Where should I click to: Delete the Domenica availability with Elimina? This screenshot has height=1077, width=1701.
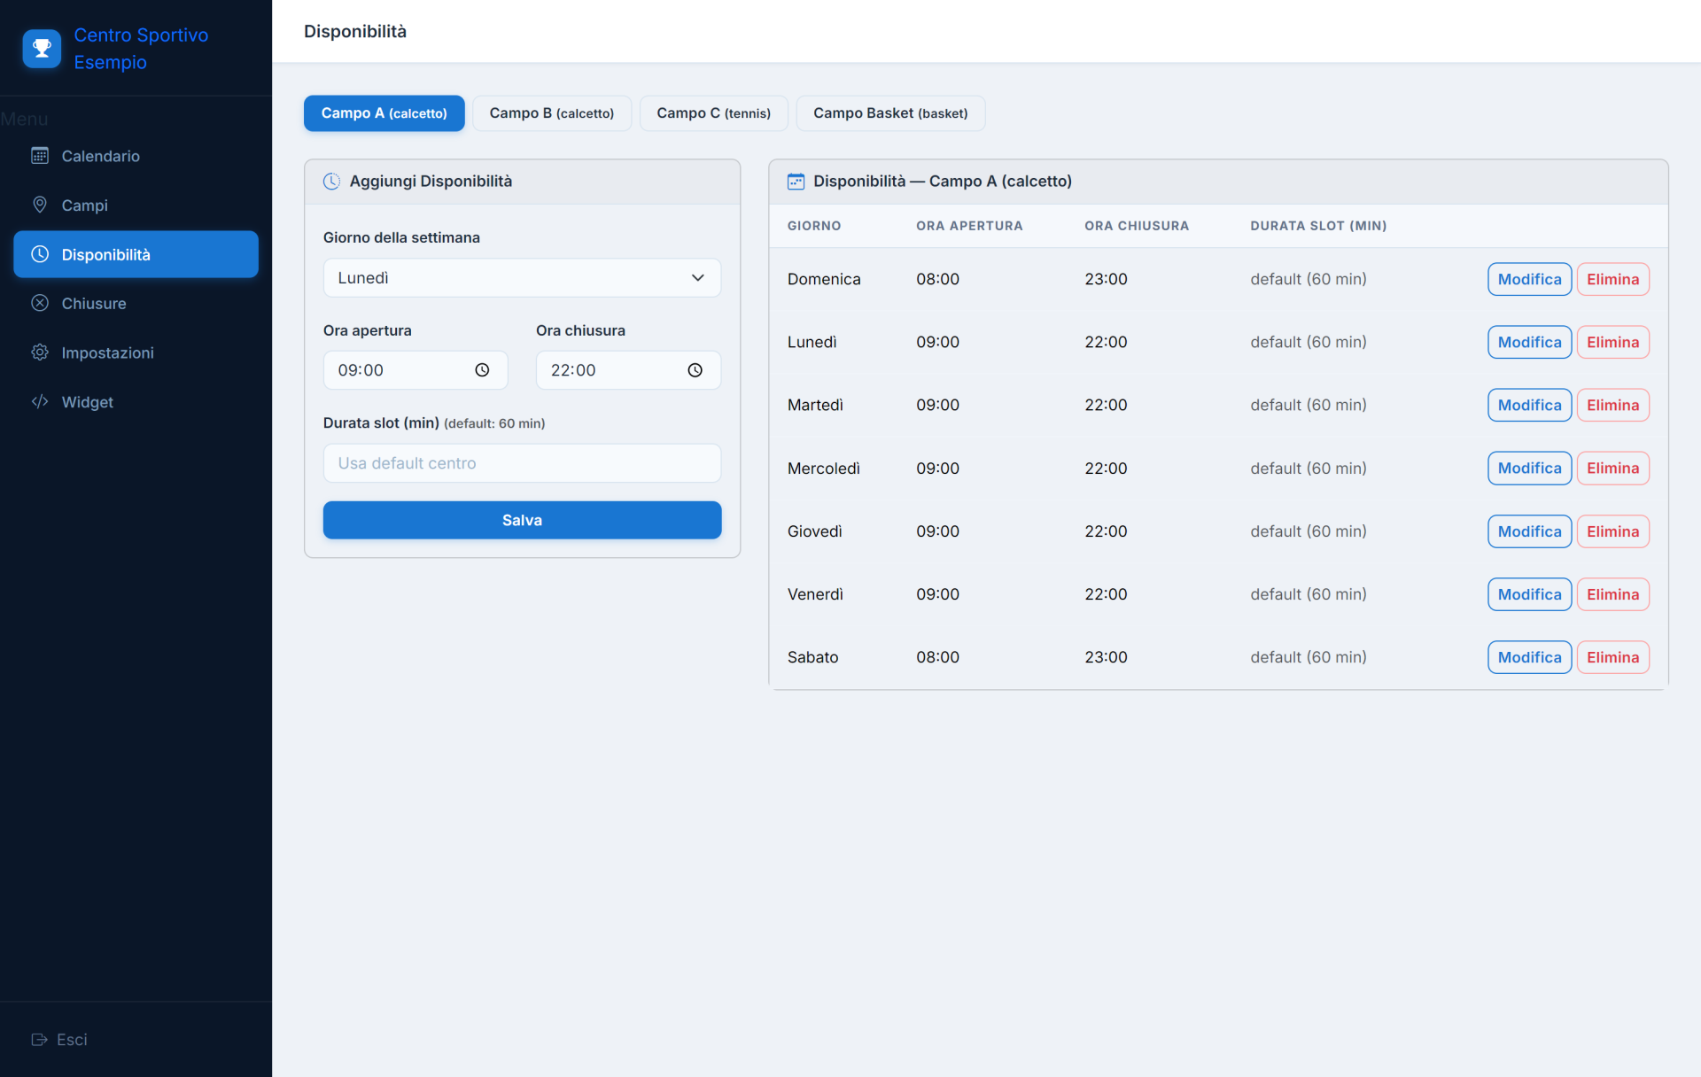point(1612,279)
